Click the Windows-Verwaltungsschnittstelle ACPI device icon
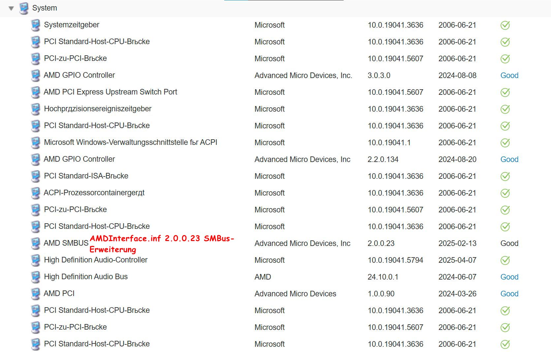The height and width of the screenshot is (352, 551). pos(35,143)
